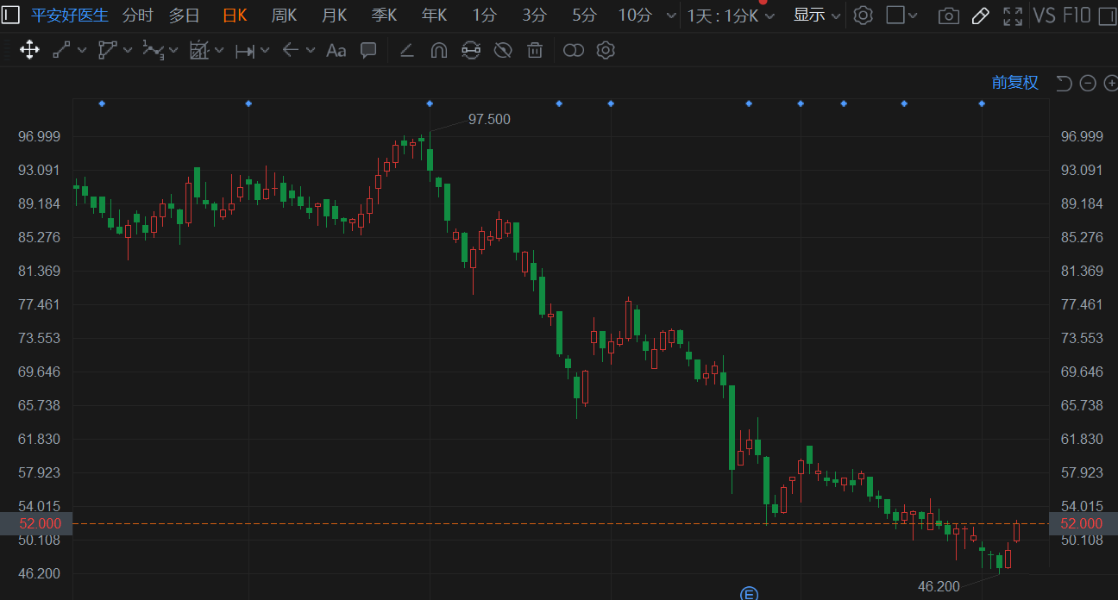Select the comment bubble note tool
The image size is (1118, 600).
pos(368,50)
